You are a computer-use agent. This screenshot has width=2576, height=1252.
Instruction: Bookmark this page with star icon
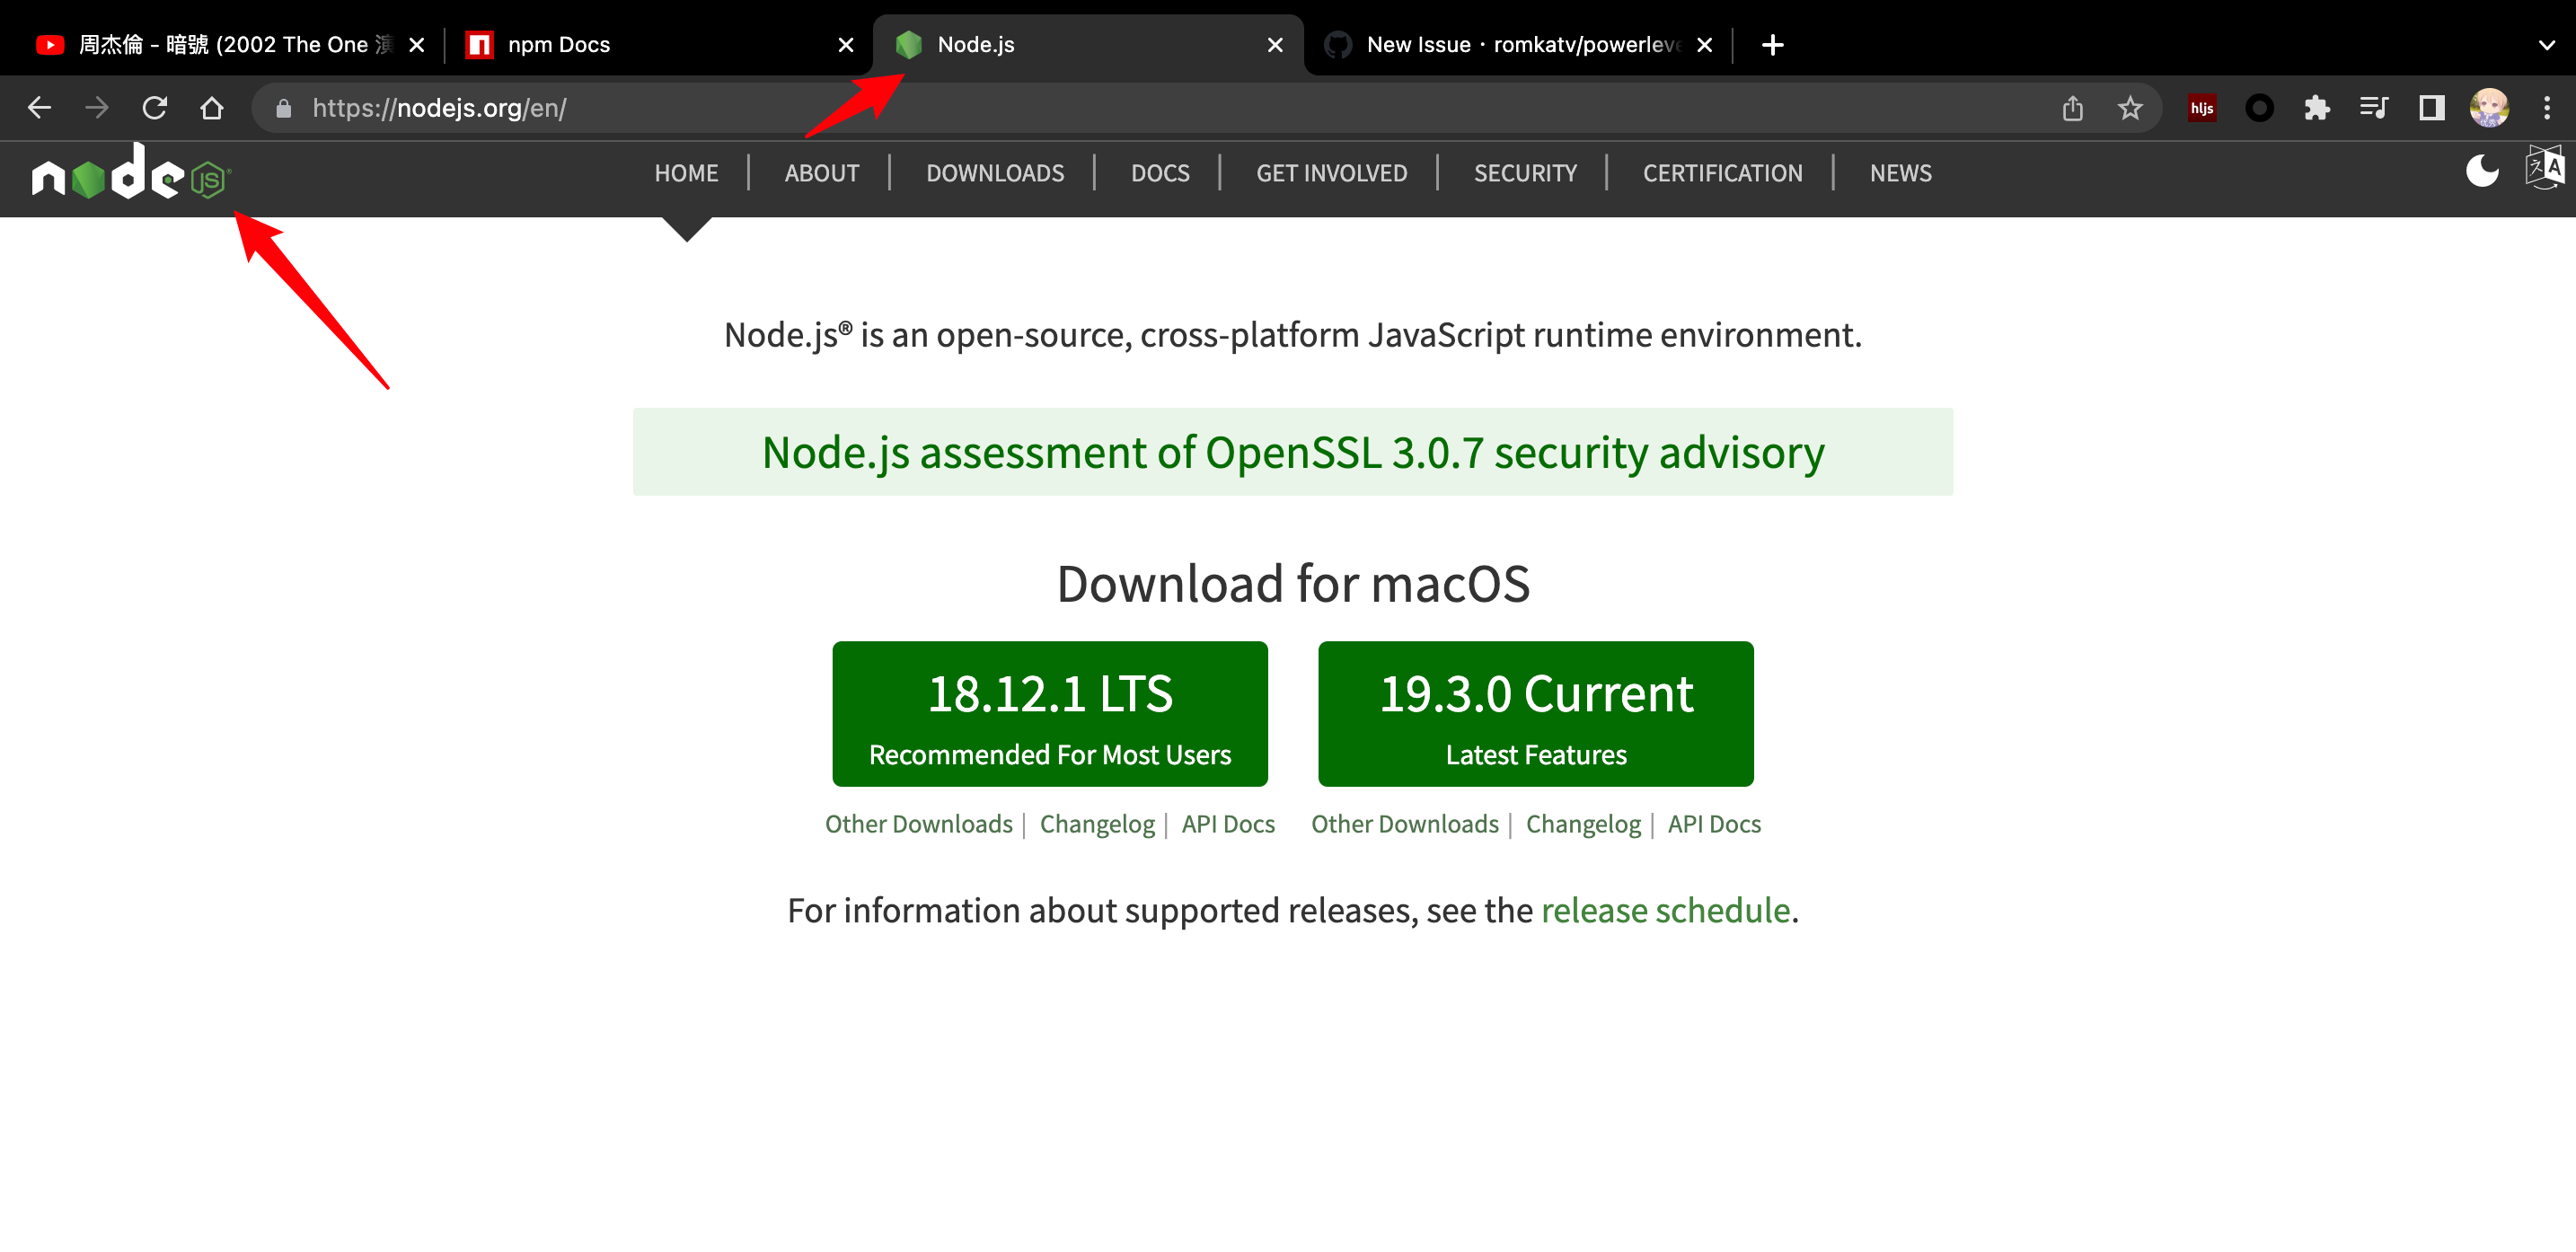click(2130, 108)
